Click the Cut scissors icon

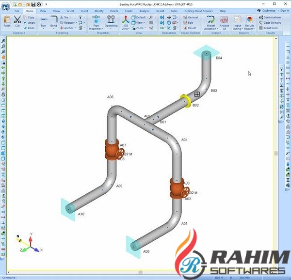(17, 21)
